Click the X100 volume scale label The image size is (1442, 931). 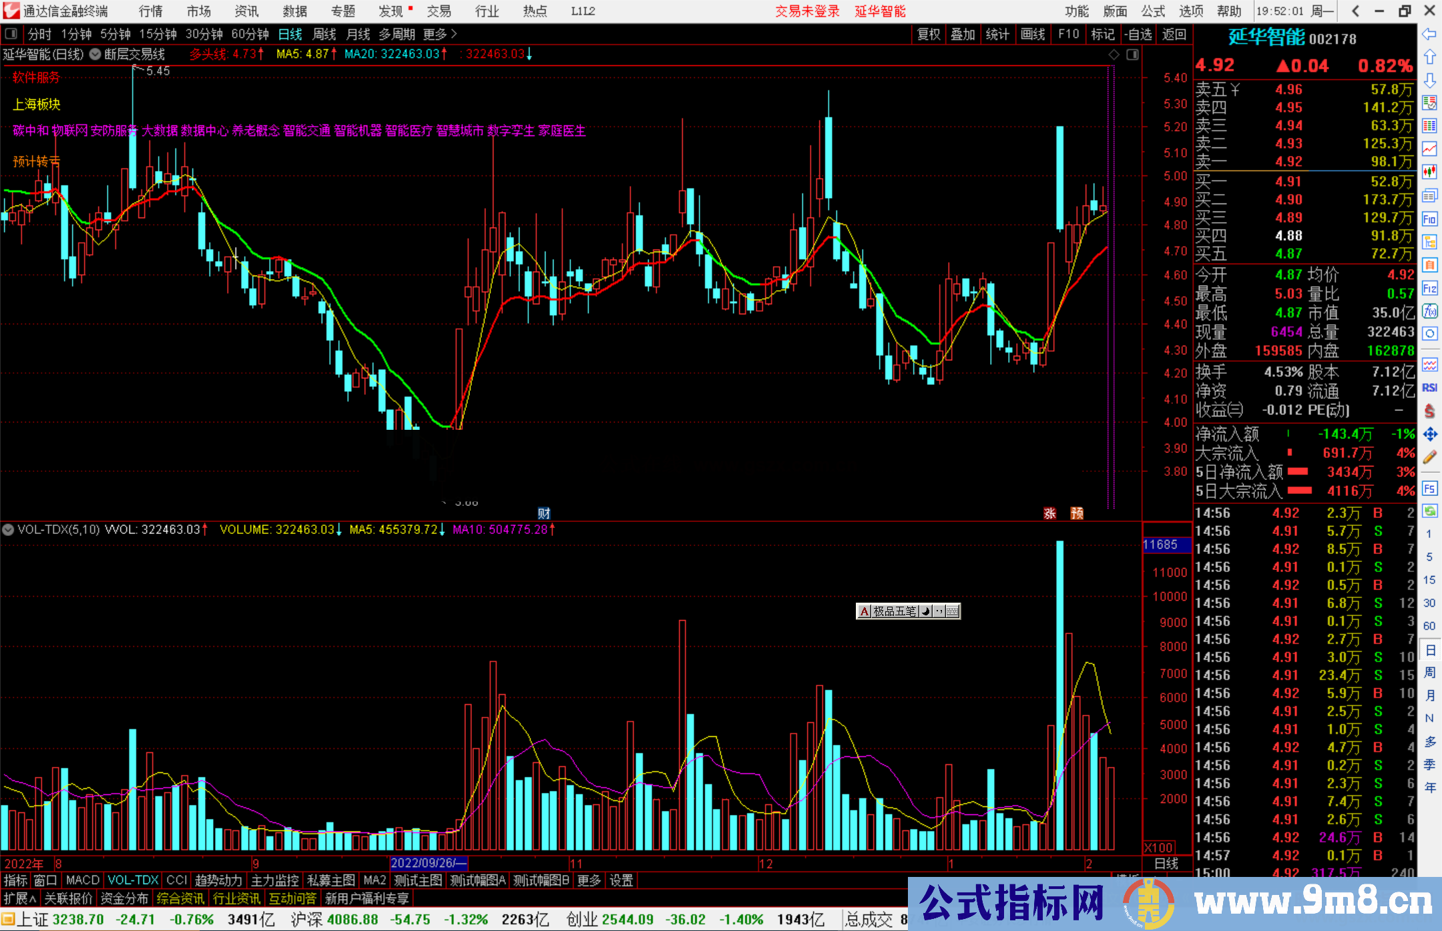(x=1159, y=848)
